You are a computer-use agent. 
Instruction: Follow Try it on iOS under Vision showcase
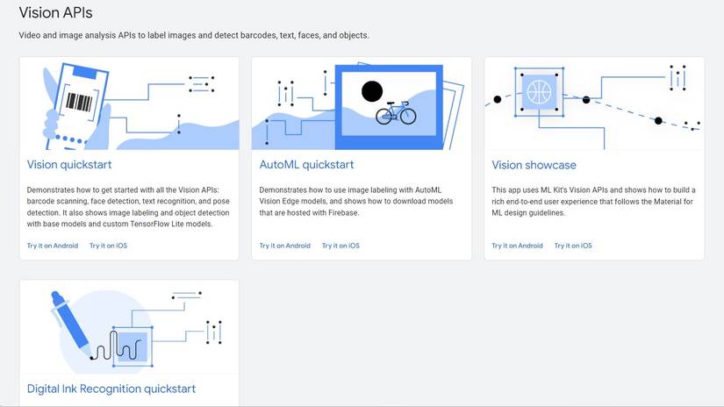coord(573,246)
